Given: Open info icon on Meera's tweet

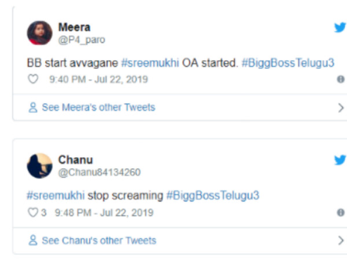Looking at the screenshot, I should 341,79.
